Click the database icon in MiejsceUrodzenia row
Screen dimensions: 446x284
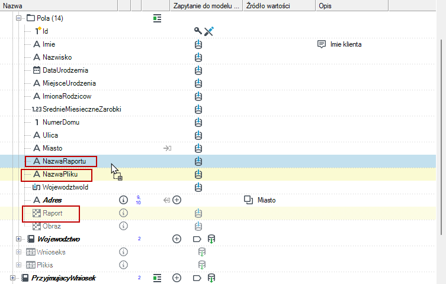coord(198,84)
